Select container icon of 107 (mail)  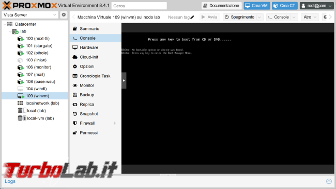click(21, 75)
